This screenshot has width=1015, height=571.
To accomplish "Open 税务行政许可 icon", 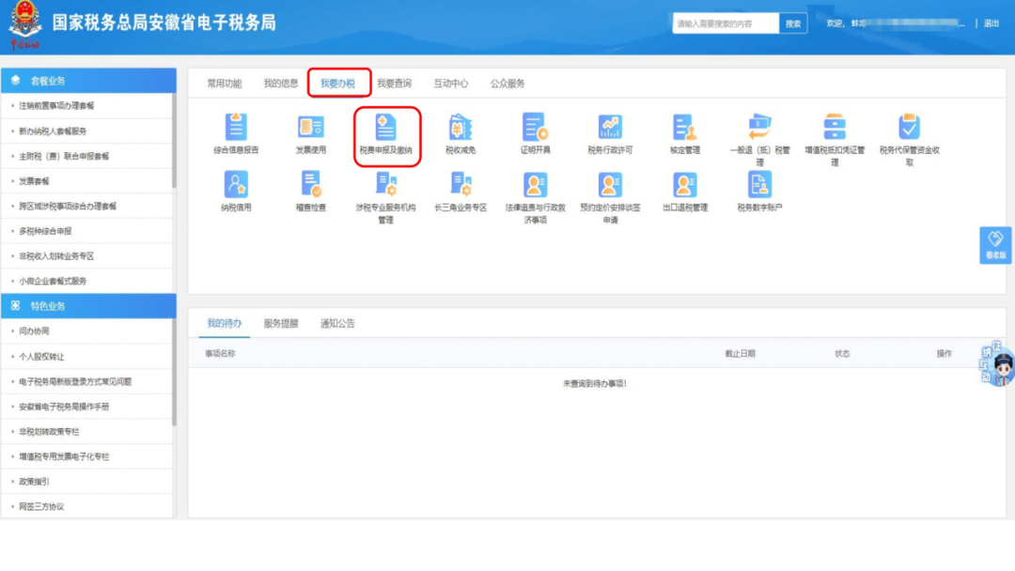I will [x=610, y=128].
